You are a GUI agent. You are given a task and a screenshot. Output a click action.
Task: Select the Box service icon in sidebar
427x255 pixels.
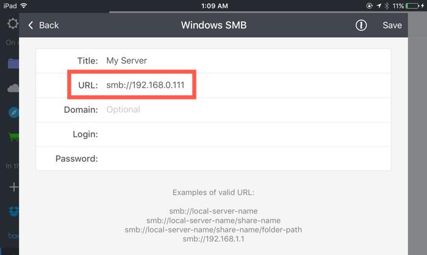point(12,235)
